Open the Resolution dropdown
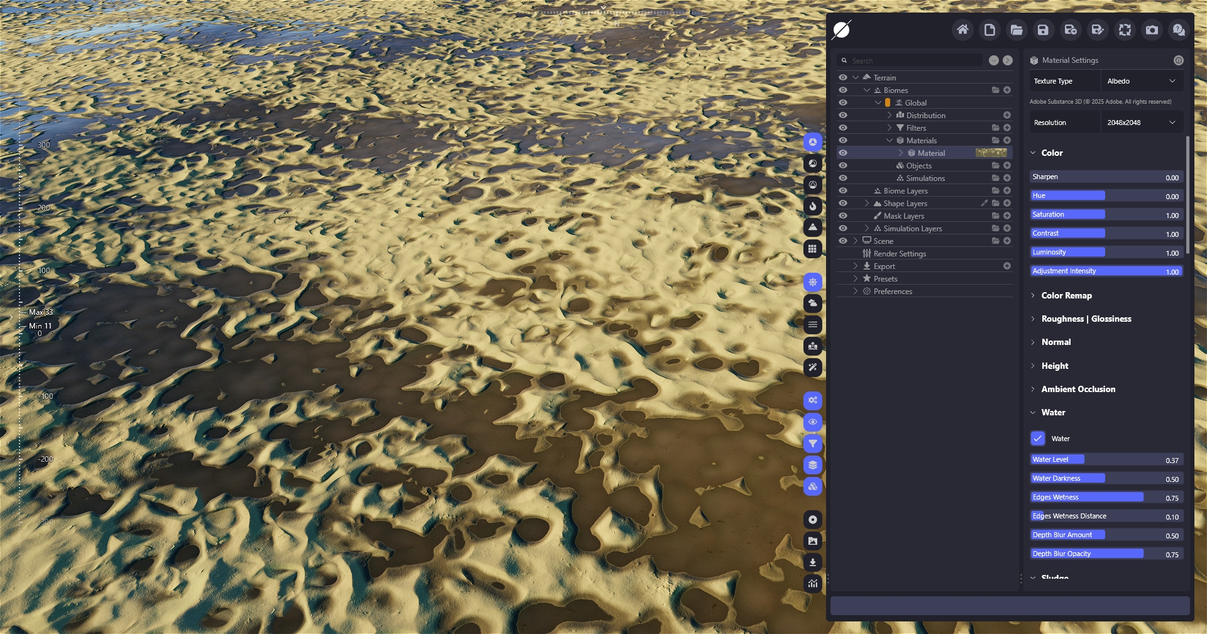 (1141, 123)
